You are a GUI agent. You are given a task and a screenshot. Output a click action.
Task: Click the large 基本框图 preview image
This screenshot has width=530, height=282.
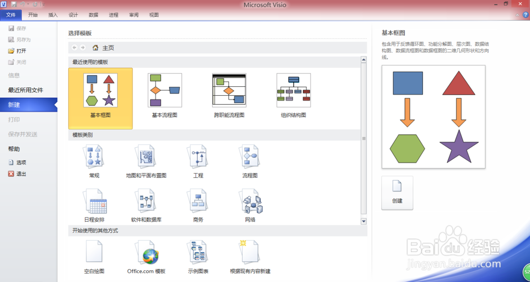coord(434,117)
